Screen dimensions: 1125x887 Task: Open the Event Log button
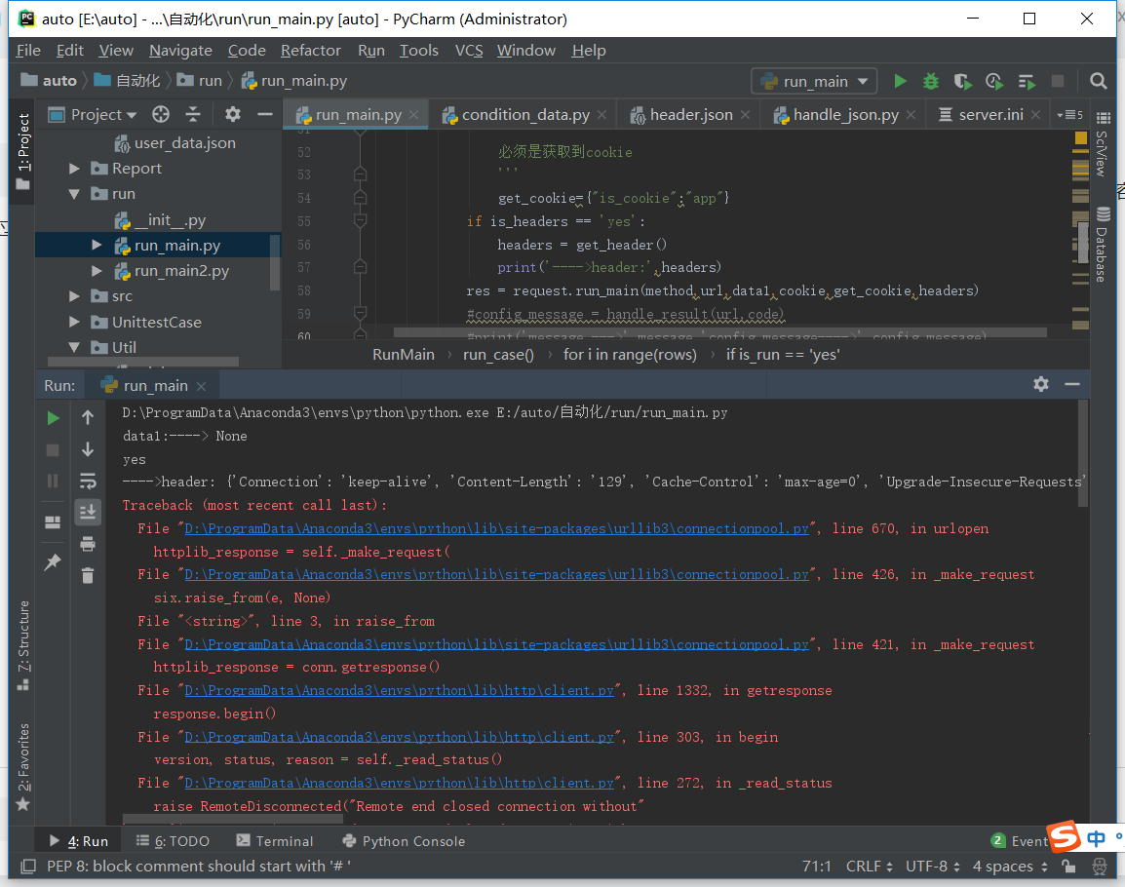point(1020,841)
